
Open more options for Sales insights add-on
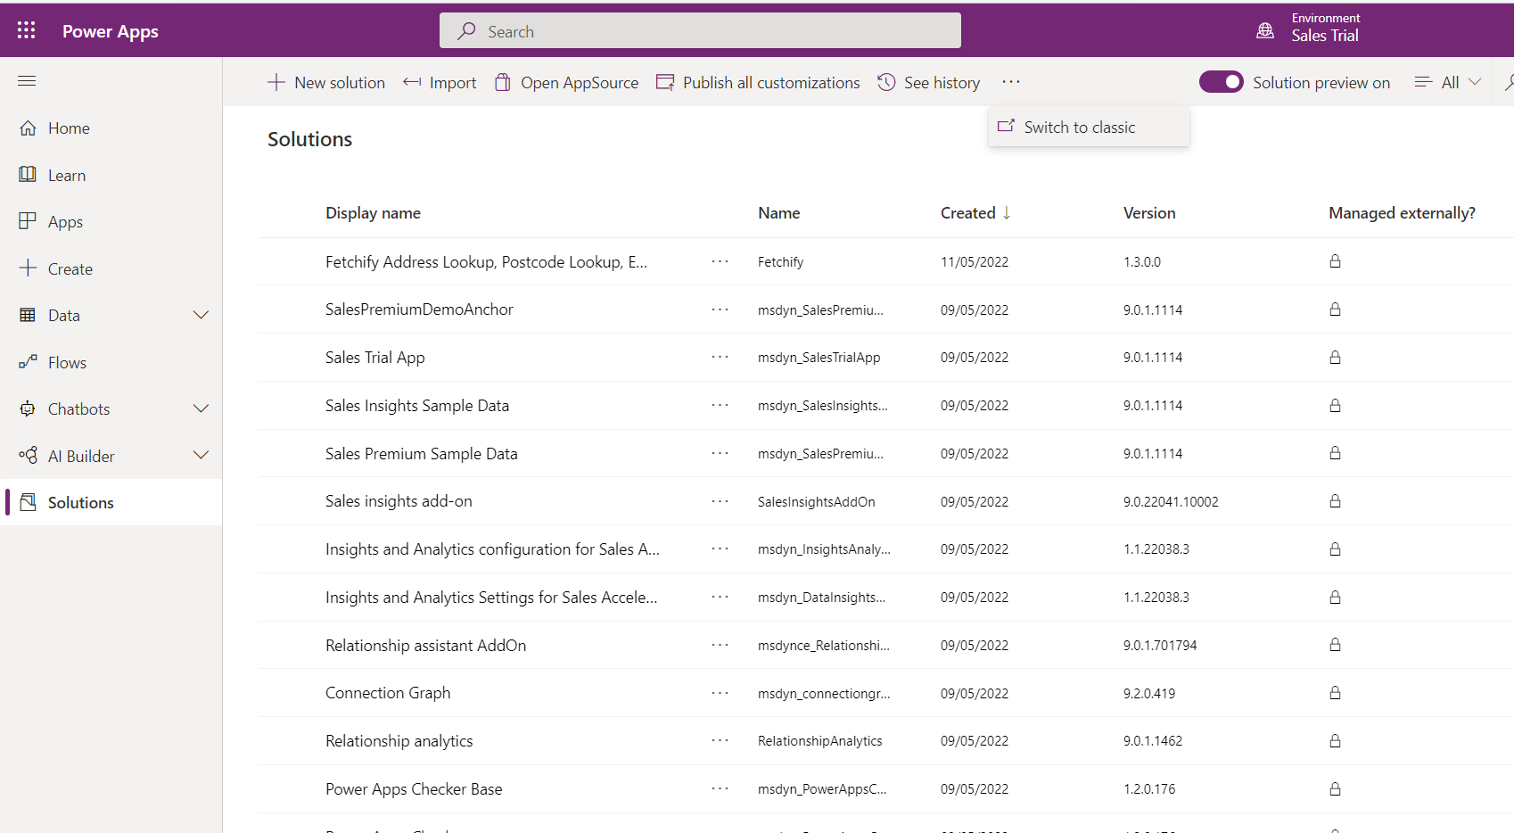tap(720, 501)
